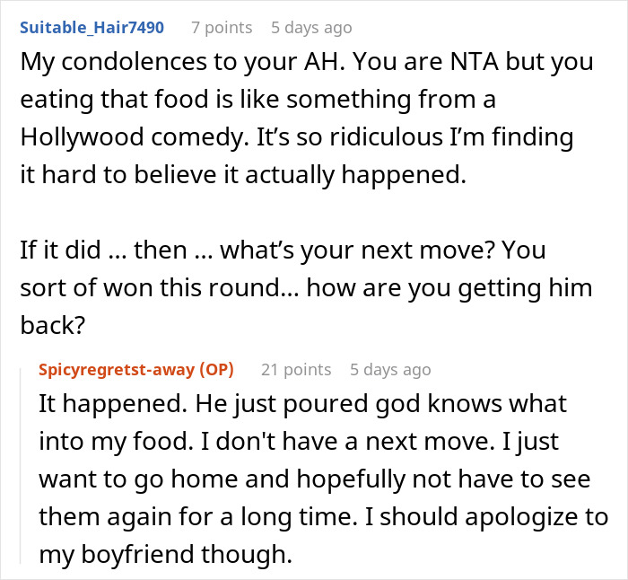Click the "21 points" score
This screenshot has width=628, height=580.
[x=296, y=369]
